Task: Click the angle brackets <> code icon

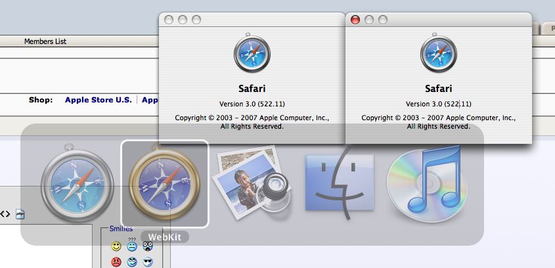Action: pos(5,214)
